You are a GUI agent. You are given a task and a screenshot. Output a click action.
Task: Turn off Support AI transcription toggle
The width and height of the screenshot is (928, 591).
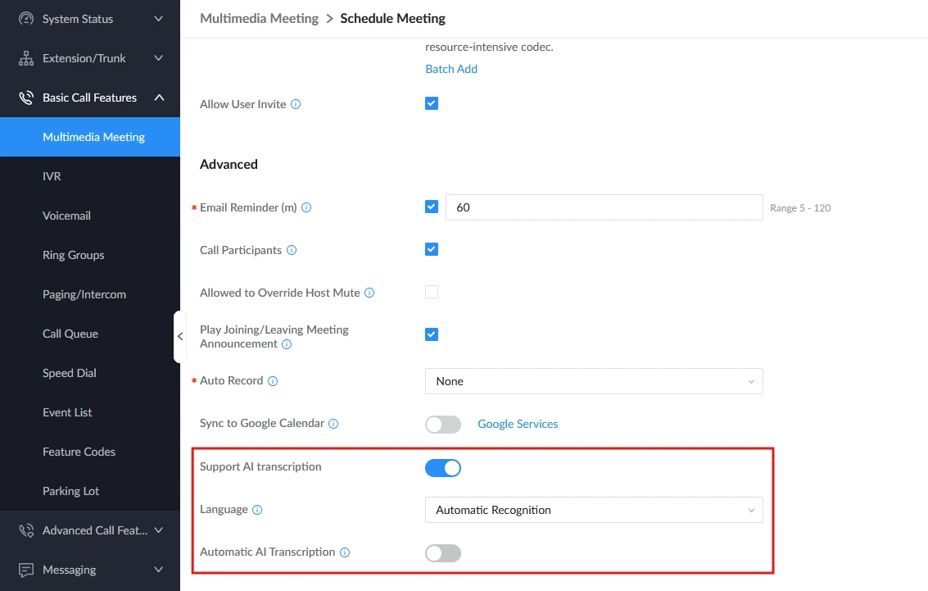click(442, 468)
